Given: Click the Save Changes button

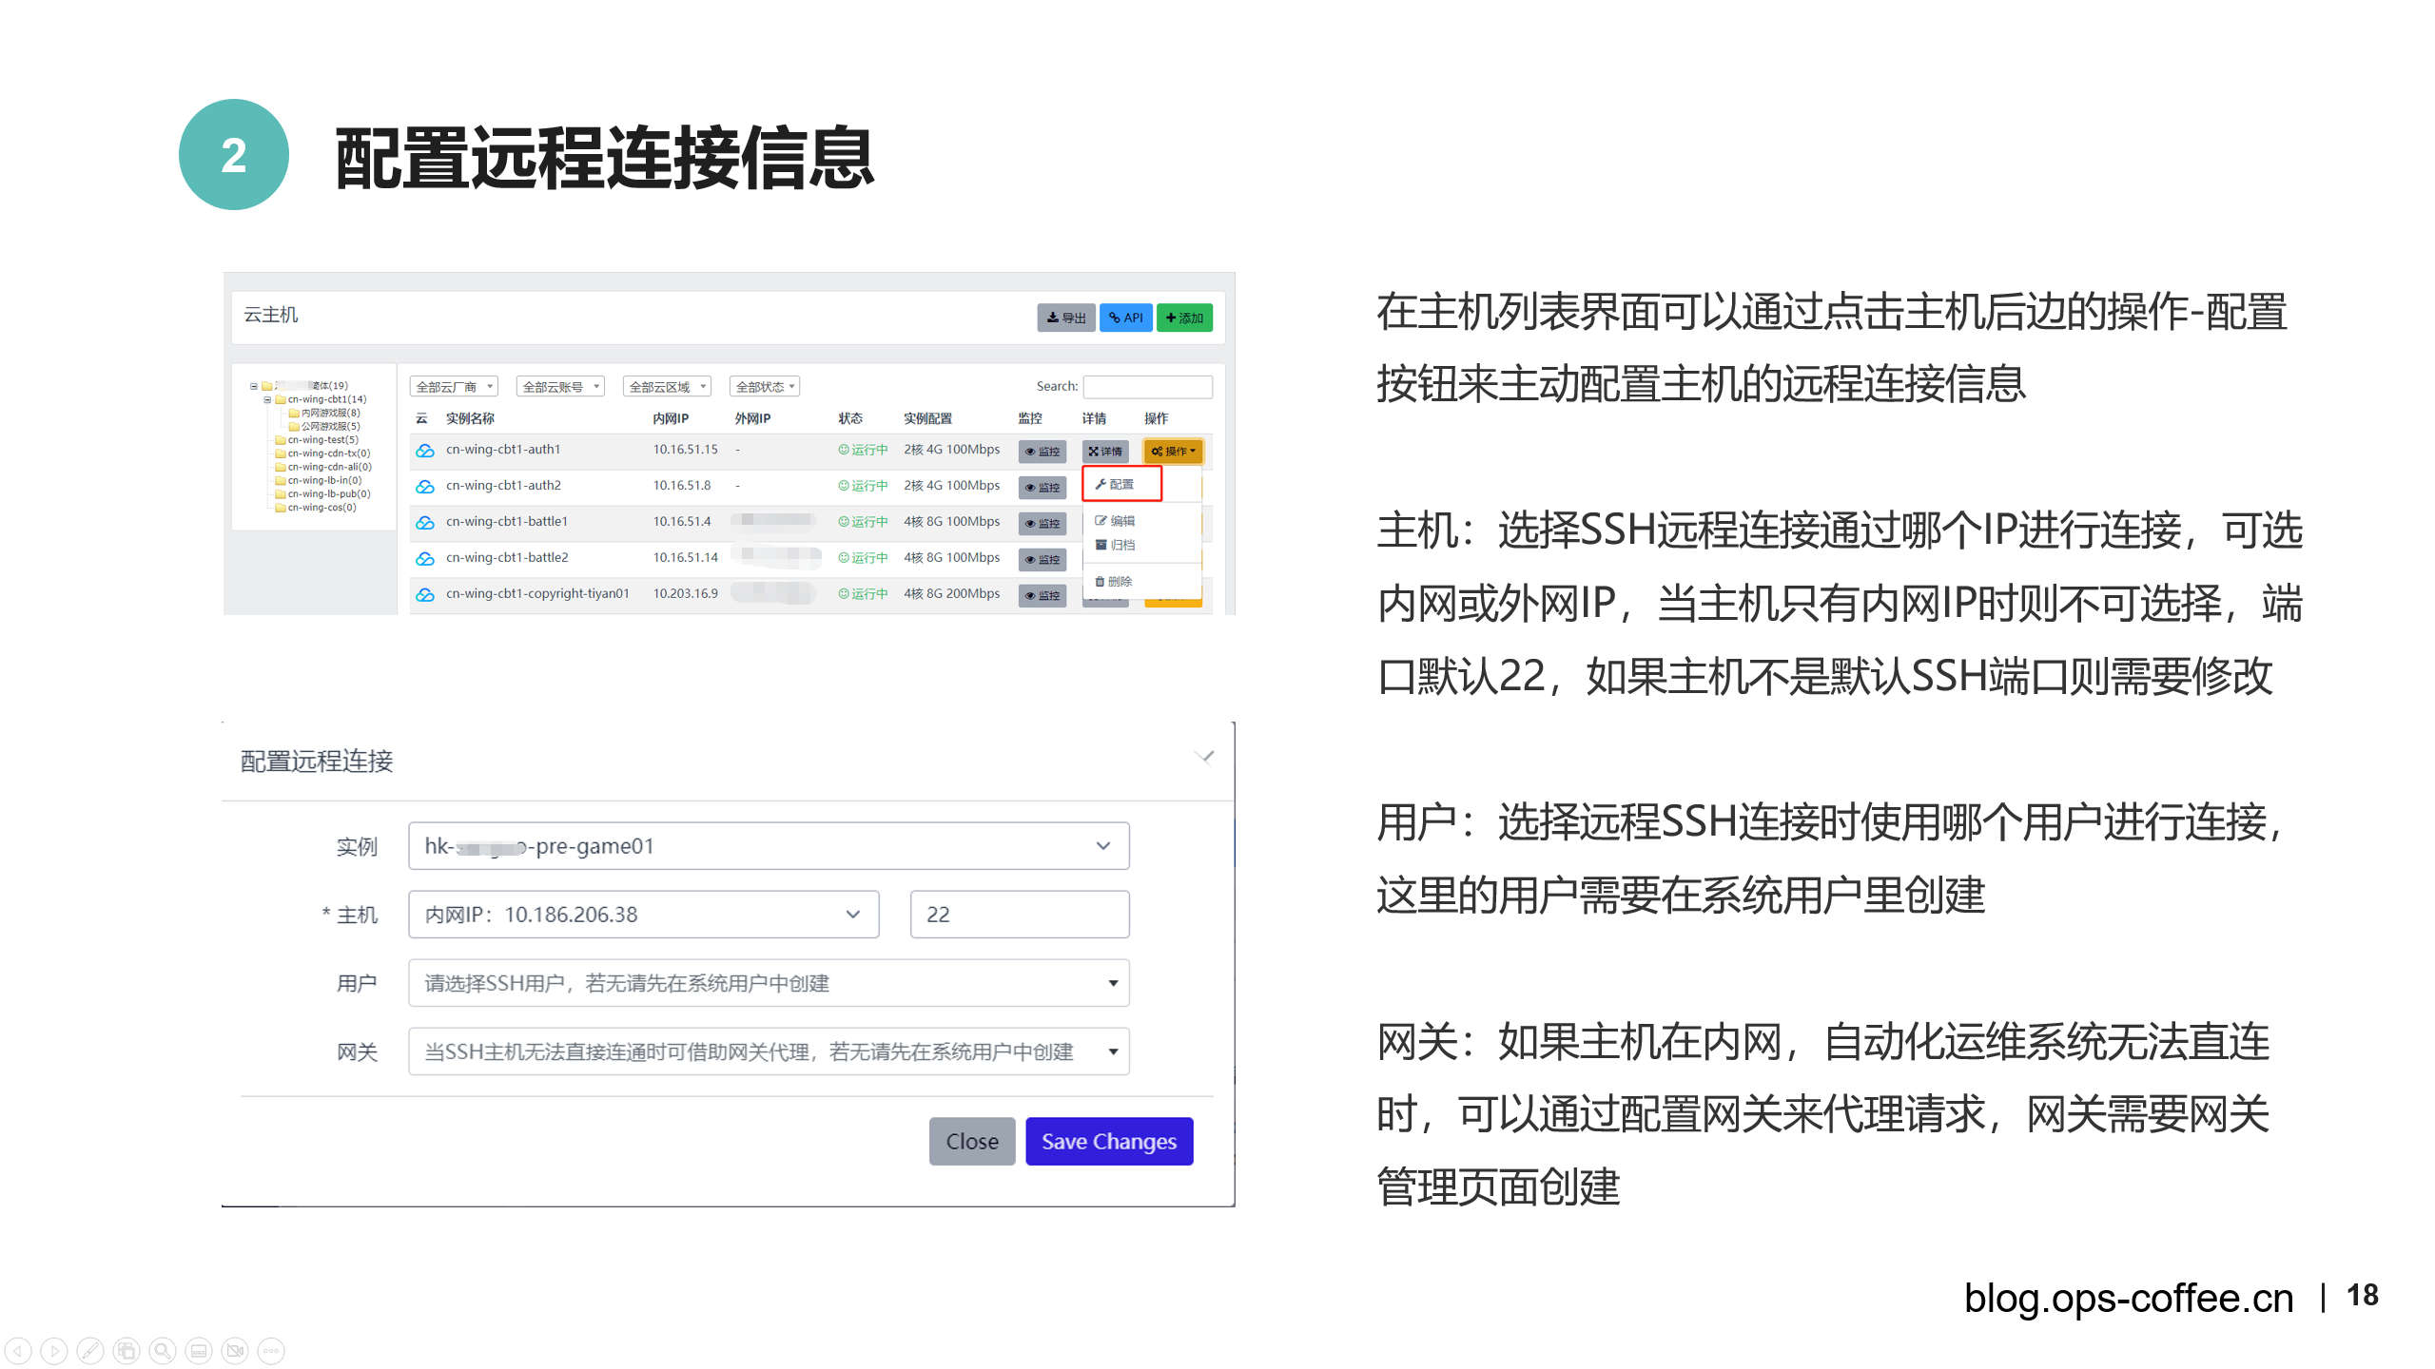Looking at the screenshot, I should click(x=1108, y=1141).
